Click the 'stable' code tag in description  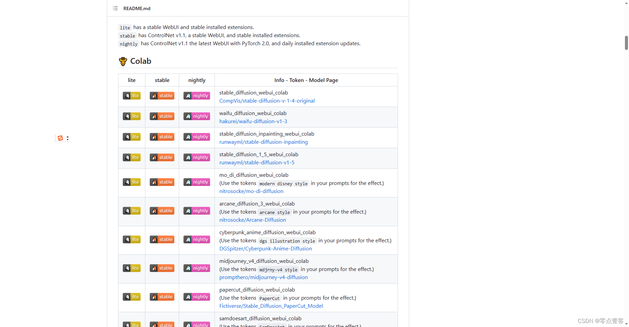127,36
